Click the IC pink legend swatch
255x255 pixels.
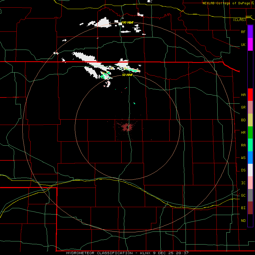coord(250,183)
